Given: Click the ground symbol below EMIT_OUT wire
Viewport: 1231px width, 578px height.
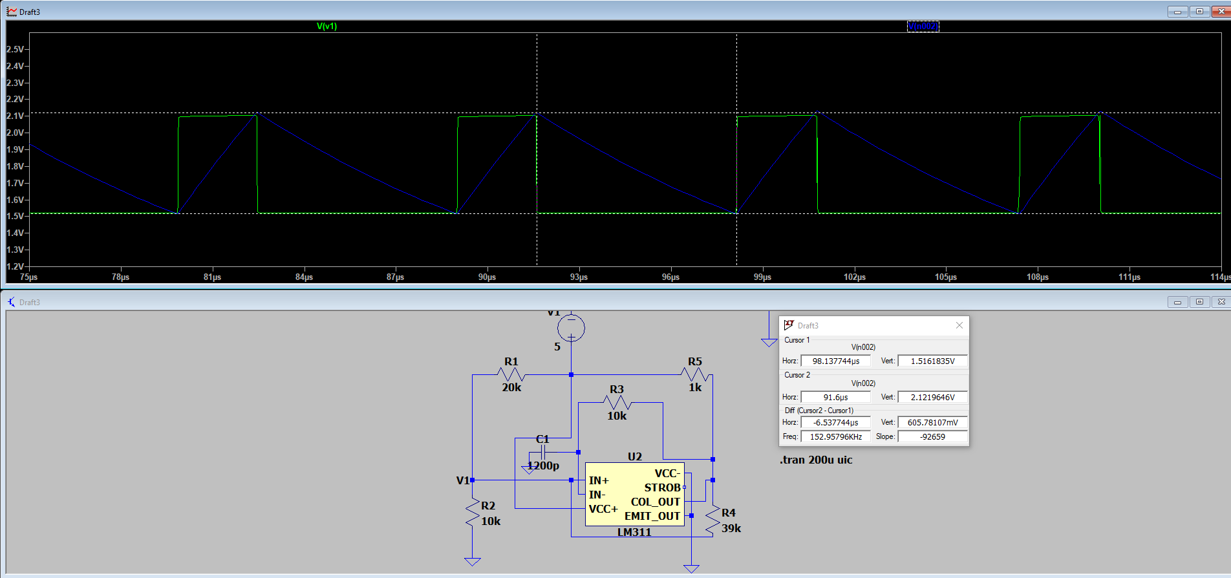Looking at the screenshot, I should pyautogui.click(x=691, y=568).
